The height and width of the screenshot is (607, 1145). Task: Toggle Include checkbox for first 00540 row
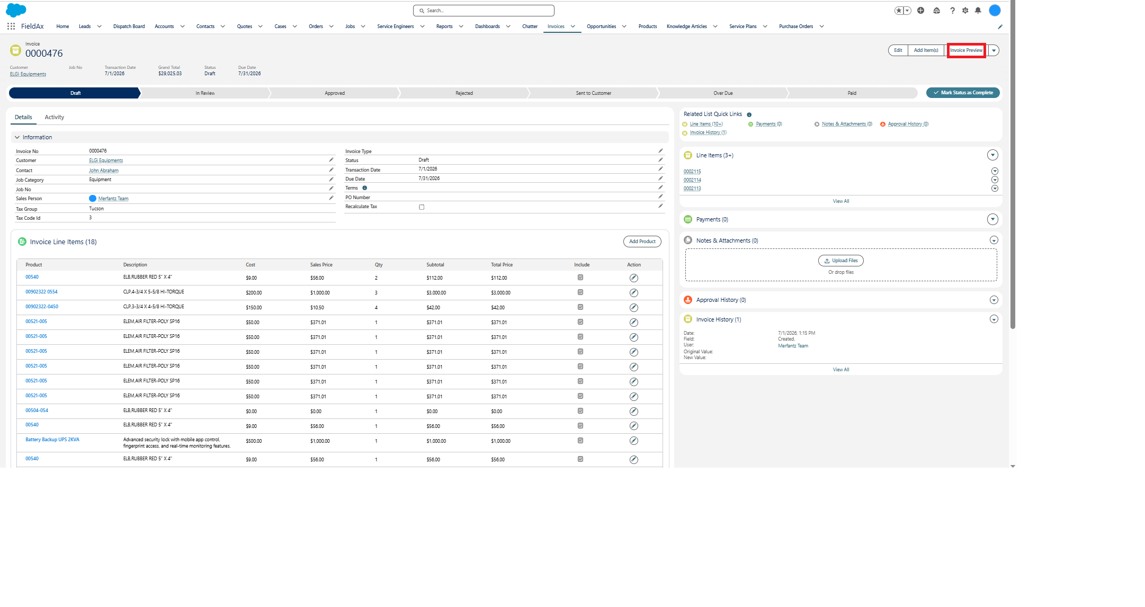(x=580, y=278)
